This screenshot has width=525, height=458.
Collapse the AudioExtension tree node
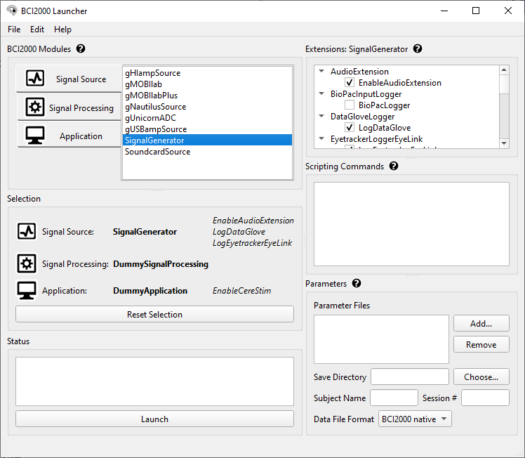(321, 71)
